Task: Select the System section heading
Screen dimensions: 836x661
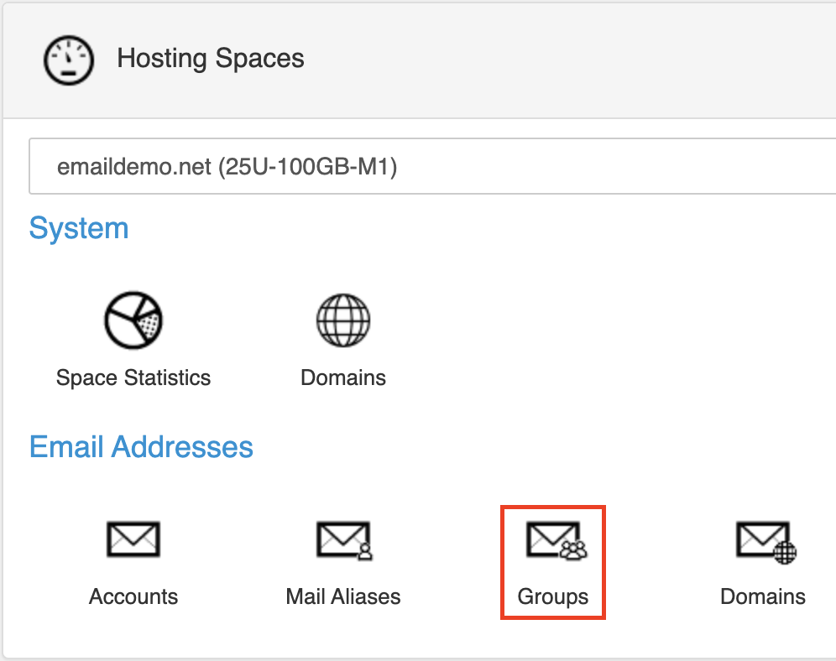Action: 79,228
